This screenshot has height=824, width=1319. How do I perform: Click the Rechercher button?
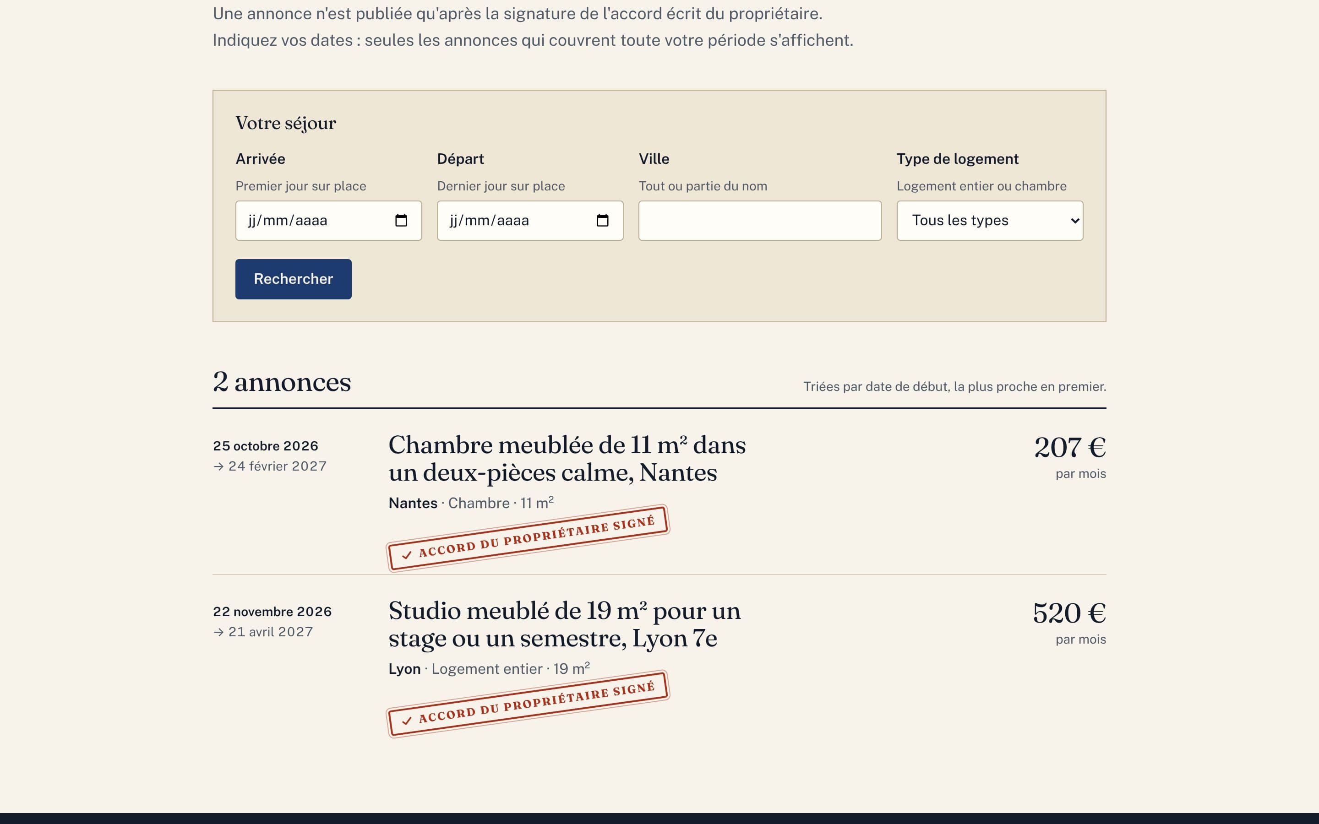pos(293,279)
